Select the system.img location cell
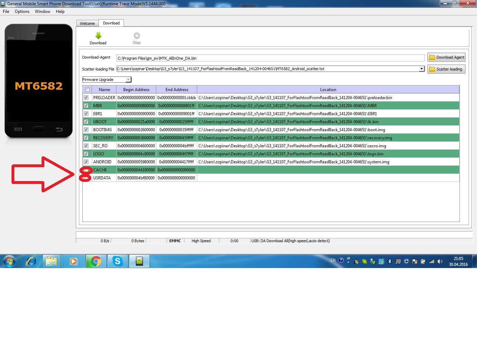 pyautogui.click(x=328, y=162)
